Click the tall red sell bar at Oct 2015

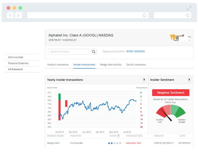(60, 110)
